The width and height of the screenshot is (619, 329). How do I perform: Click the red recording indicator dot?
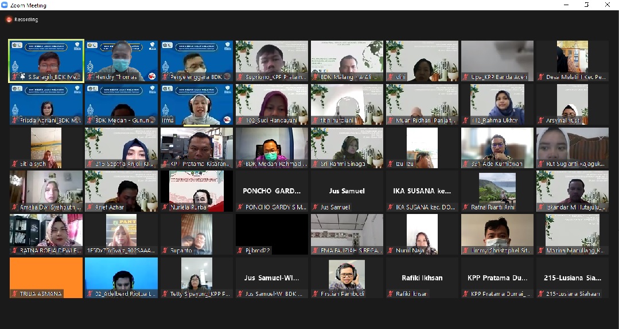pyautogui.click(x=9, y=19)
